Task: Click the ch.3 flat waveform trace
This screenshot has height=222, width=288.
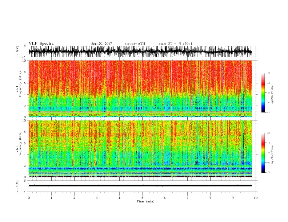Action: pyautogui.click(x=140, y=186)
